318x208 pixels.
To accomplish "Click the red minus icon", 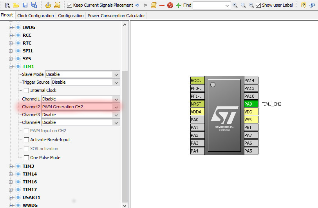I will [x=162, y=5].
